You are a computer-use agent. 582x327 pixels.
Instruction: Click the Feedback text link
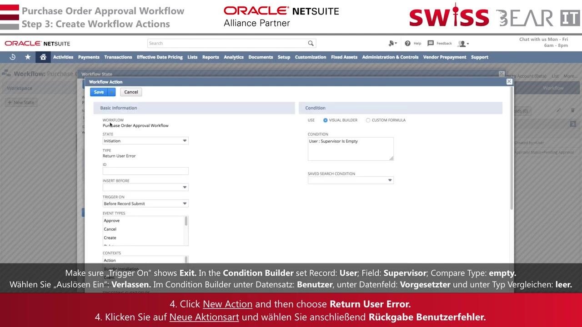tap(444, 44)
